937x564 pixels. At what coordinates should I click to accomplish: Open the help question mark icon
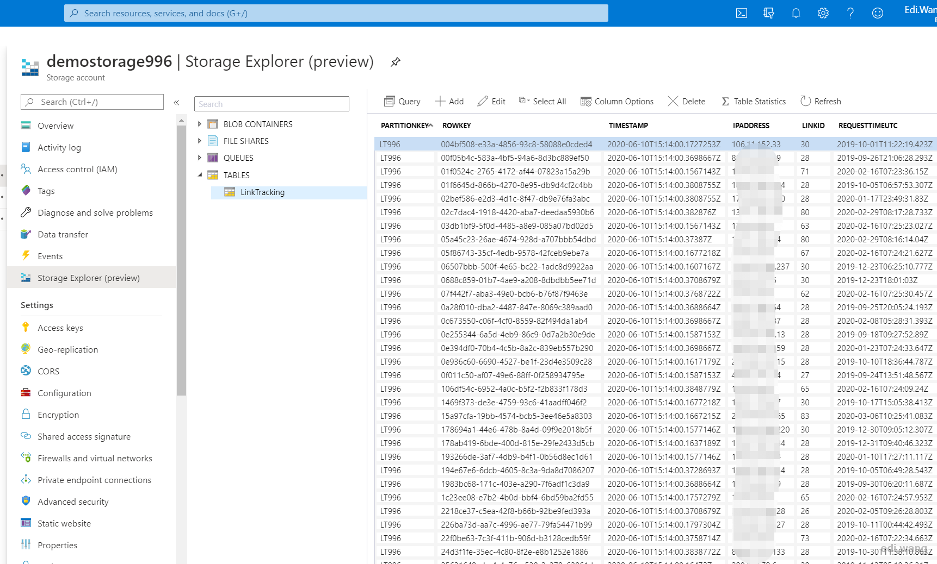pos(850,13)
